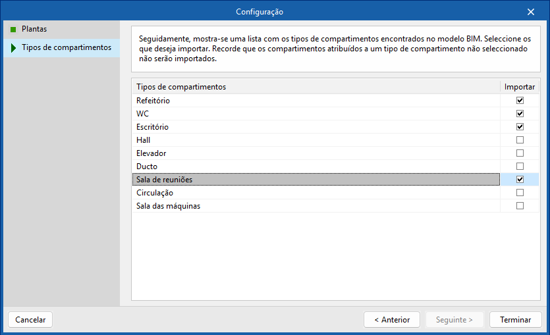Disable import for WC compartment type
Viewport: 550px width, 335px height.
click(520, 114)
